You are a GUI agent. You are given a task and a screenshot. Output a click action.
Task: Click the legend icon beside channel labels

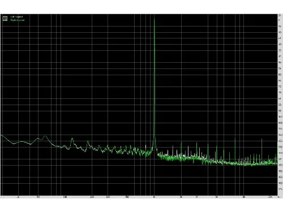[x=5, y=19]
